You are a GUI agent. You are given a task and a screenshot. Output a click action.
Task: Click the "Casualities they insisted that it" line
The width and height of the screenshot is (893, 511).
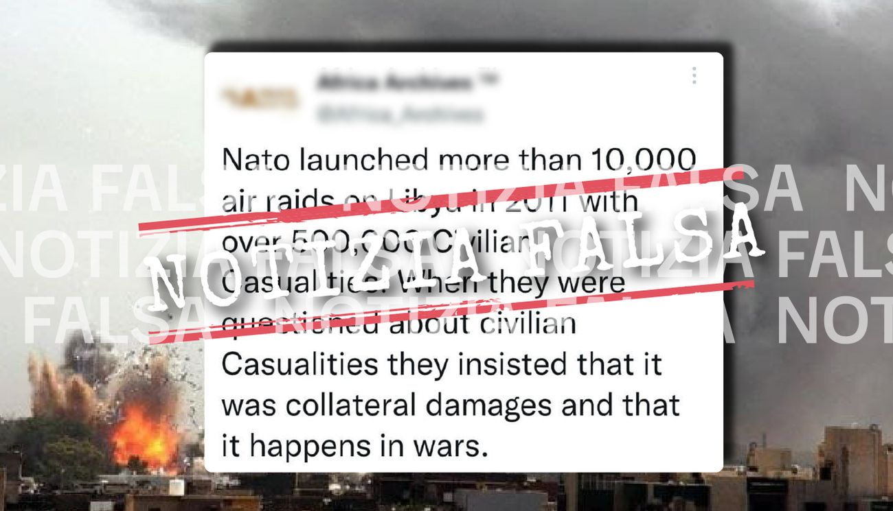tap(442, 364)
